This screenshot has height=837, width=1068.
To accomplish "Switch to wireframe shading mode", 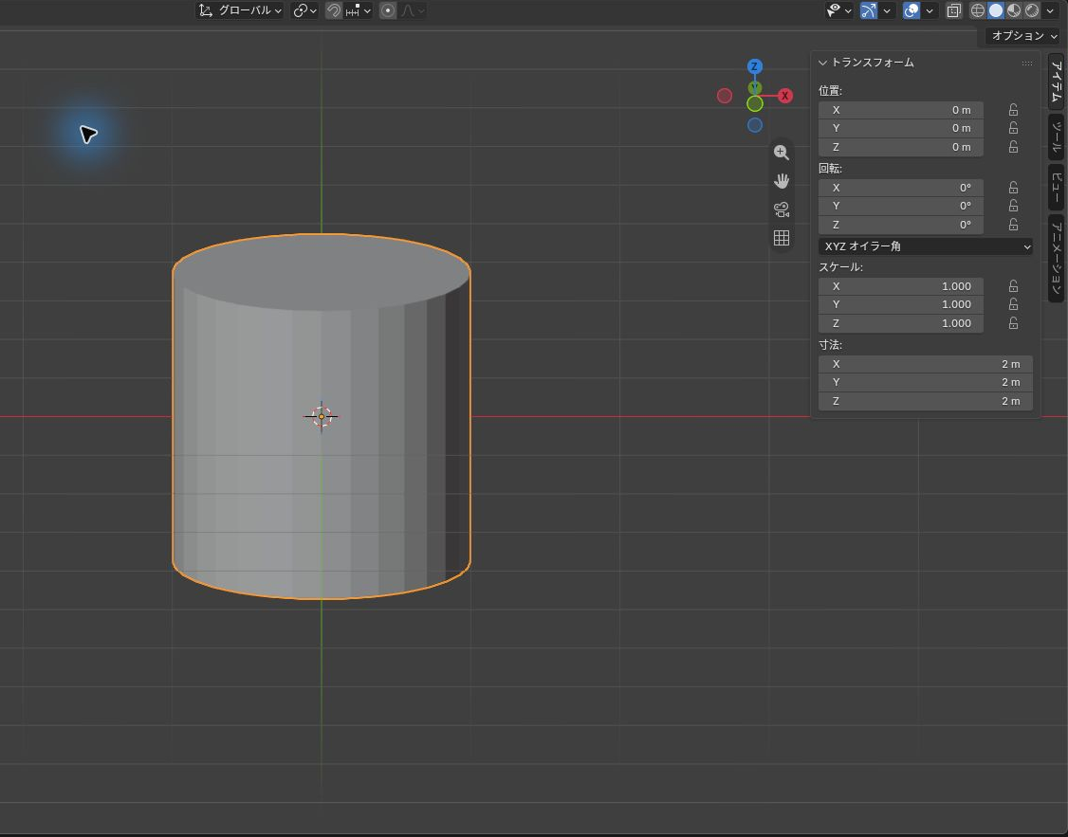I will pos(977,10).
